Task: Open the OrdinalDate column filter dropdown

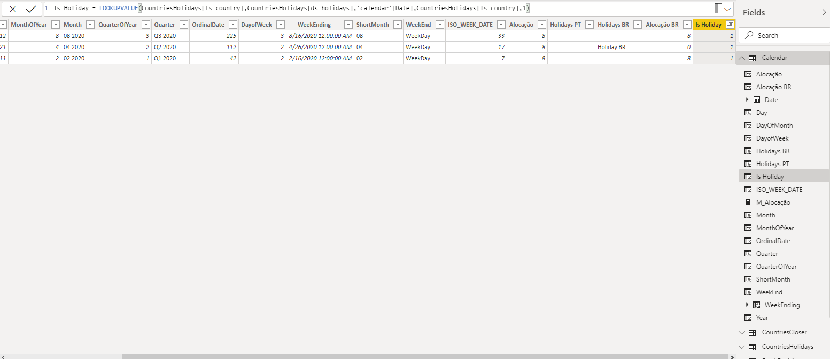Action: 233,25
